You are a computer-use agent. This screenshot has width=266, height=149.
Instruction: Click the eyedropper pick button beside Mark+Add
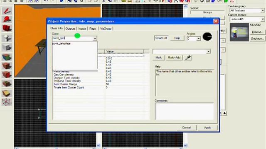[188, 58]
